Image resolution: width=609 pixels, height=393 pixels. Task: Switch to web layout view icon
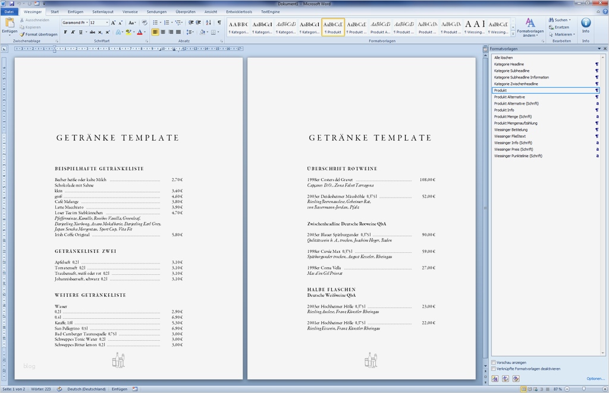pyautogui.click(x=536, y=389)
